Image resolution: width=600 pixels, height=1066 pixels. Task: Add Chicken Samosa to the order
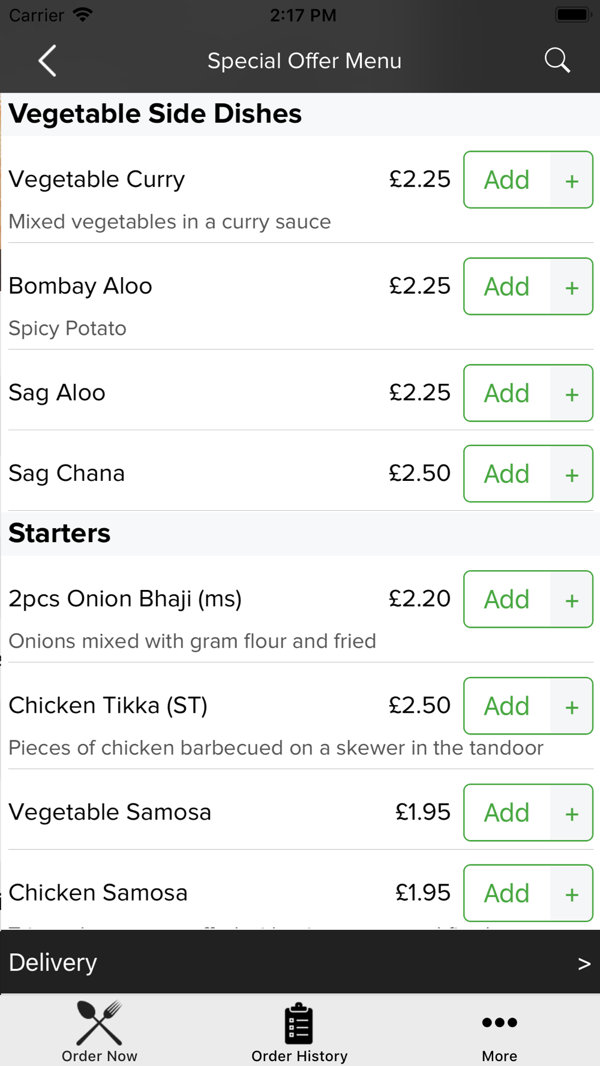pyautogui.click(x=507, y=893)
